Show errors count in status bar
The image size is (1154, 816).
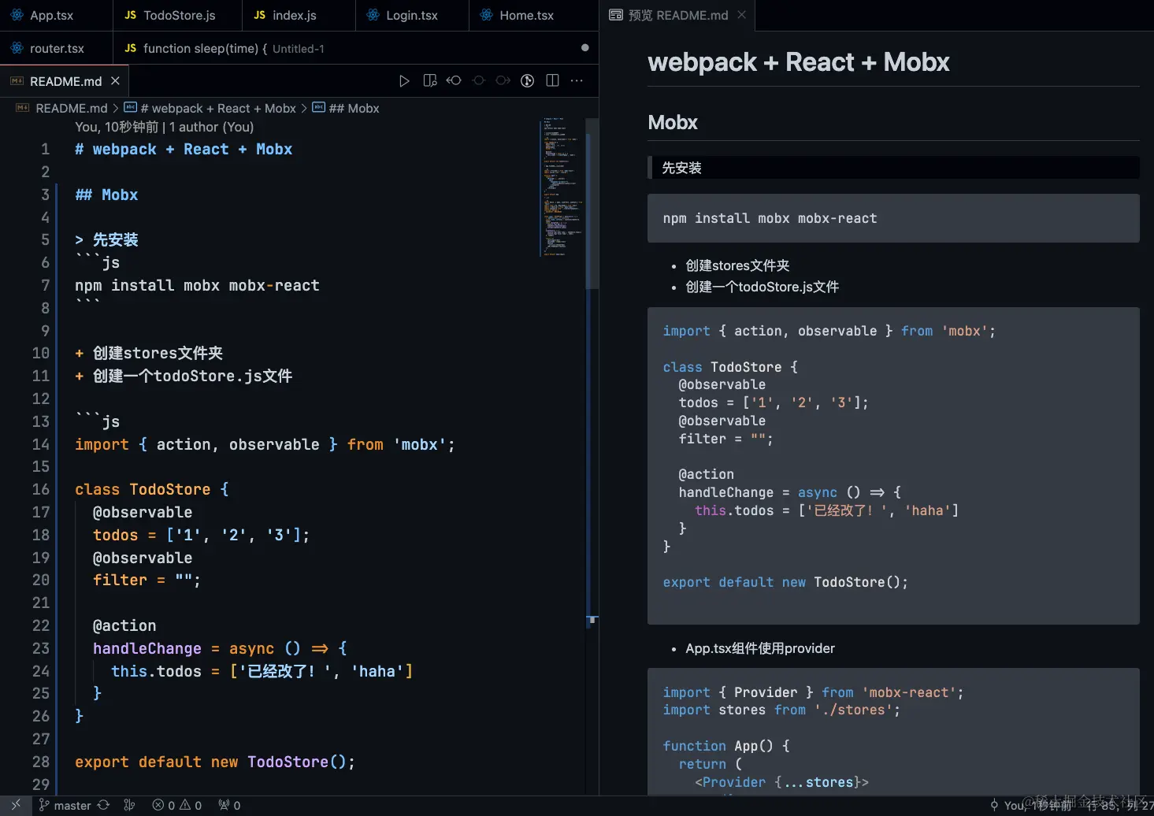pyautogui.click(x=164, y=805)
